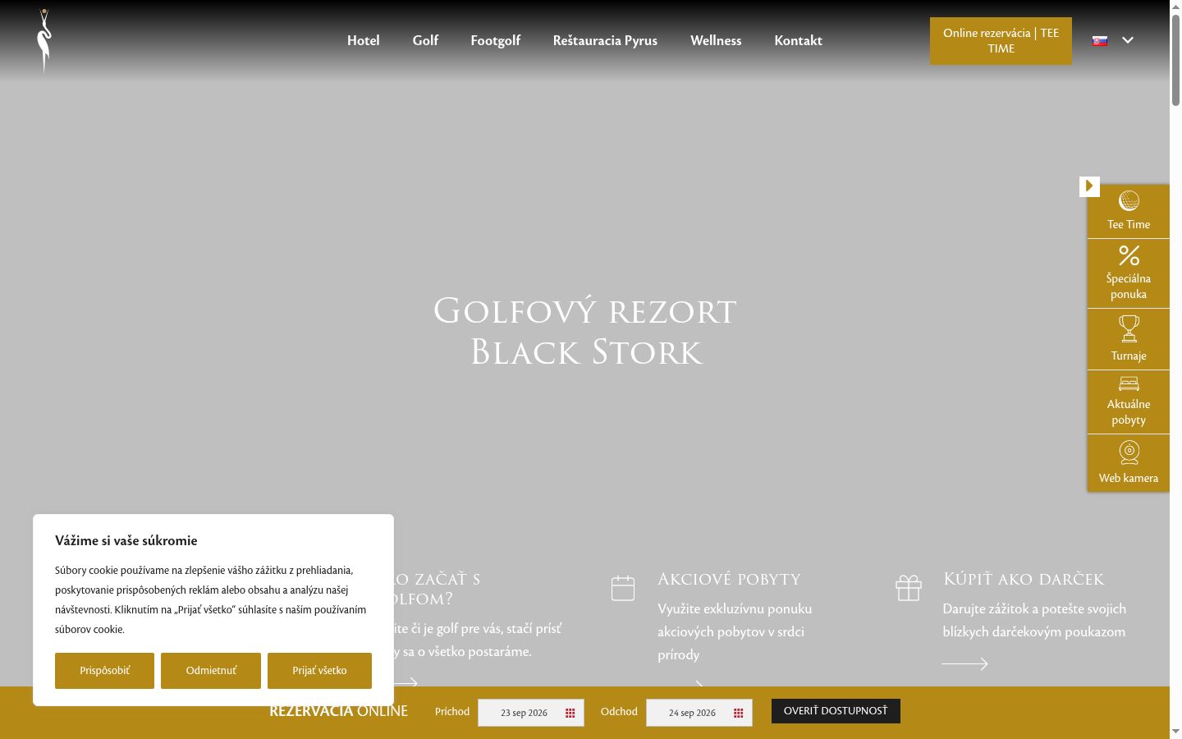
Task: Click the Slovak flag language icon
Action: point(1100,40)
